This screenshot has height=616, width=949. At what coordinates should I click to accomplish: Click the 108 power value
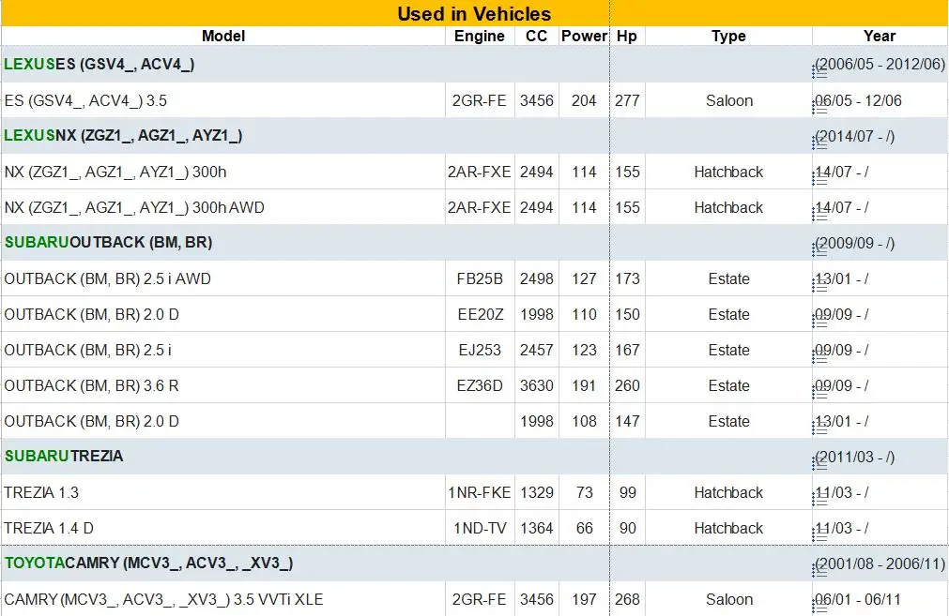pos(584,421)
